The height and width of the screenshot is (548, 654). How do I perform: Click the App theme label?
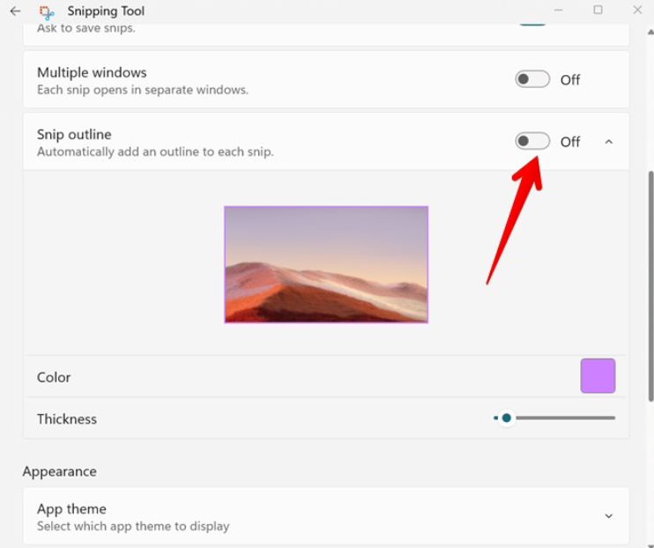point(71,509)
